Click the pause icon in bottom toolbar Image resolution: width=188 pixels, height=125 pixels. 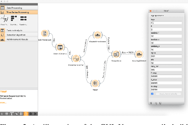click(21, 113)
